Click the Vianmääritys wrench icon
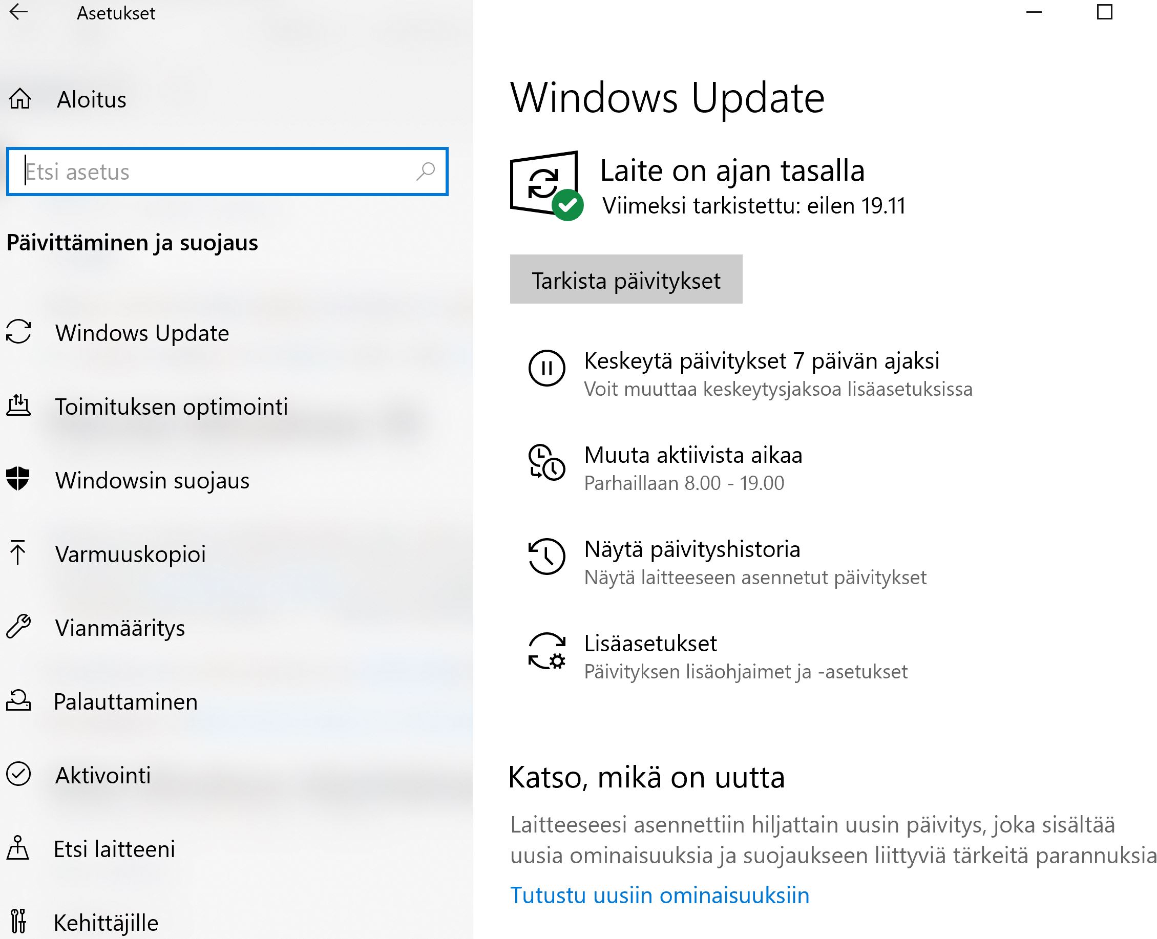Viewport: 1157px width, 939px height. [18, 626]
